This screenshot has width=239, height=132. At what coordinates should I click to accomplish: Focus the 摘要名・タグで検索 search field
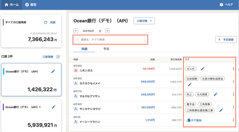[110, 40]
